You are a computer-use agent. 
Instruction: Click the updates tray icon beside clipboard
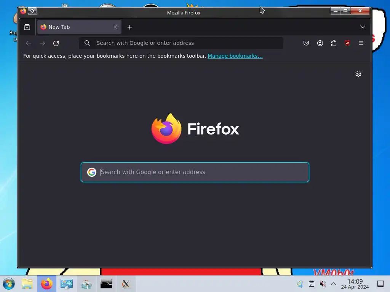(300, 284)
